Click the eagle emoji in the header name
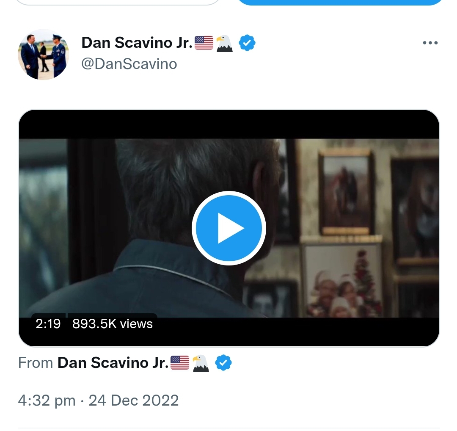457x431 pixels. coord(225,43)
